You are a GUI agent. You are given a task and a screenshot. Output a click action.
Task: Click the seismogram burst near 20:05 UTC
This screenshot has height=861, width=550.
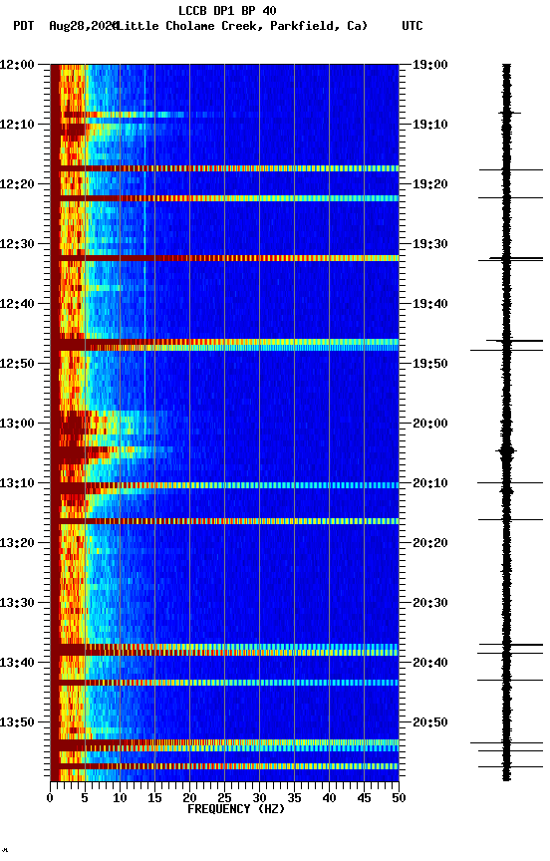tap(506, 451)
